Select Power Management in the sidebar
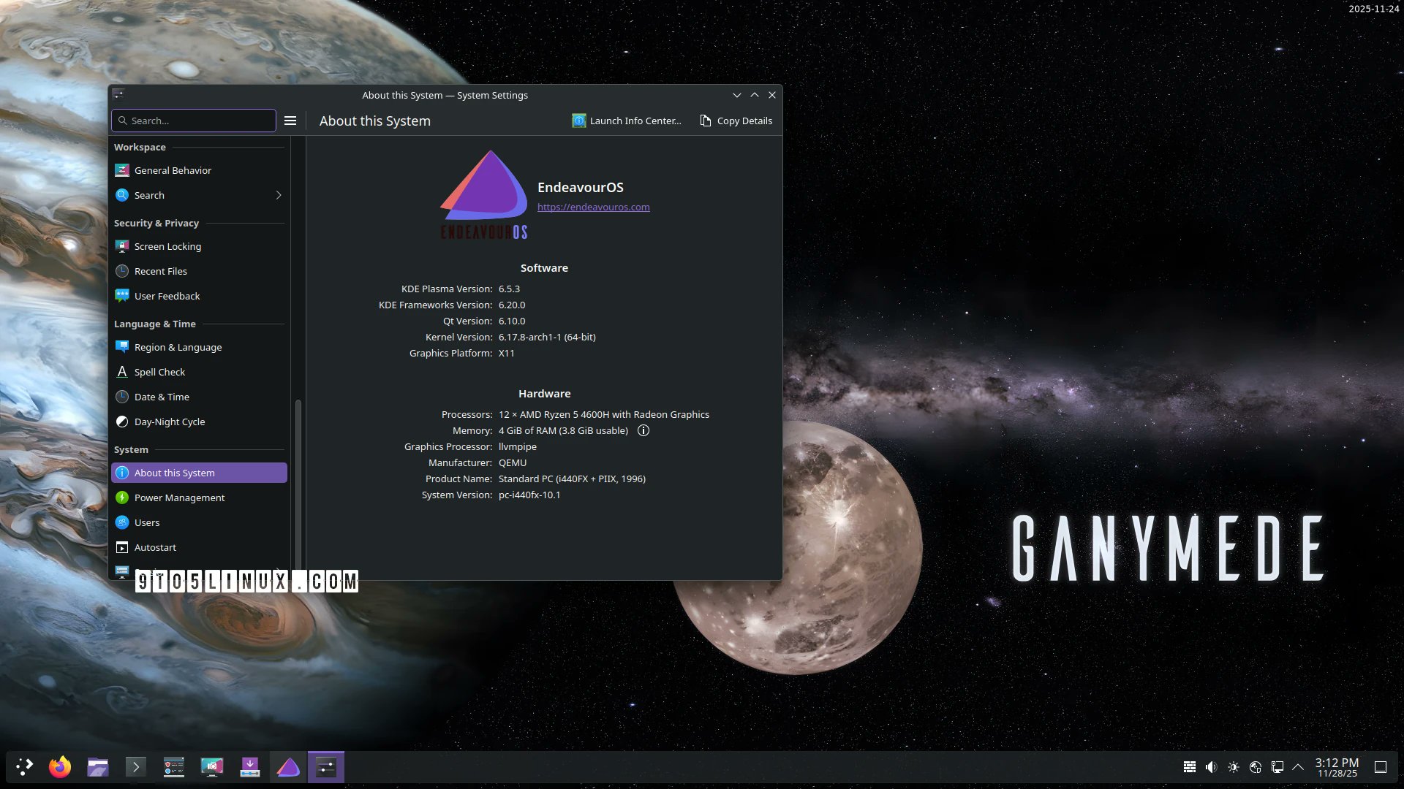The width and height of the screenshot is (1404, 789). click(x=179, y=498)
